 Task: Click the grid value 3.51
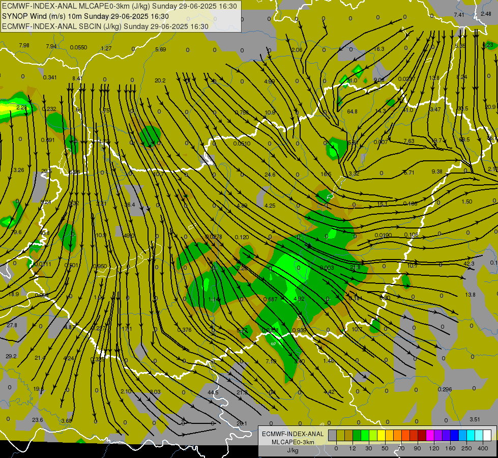tap(475, 419)
